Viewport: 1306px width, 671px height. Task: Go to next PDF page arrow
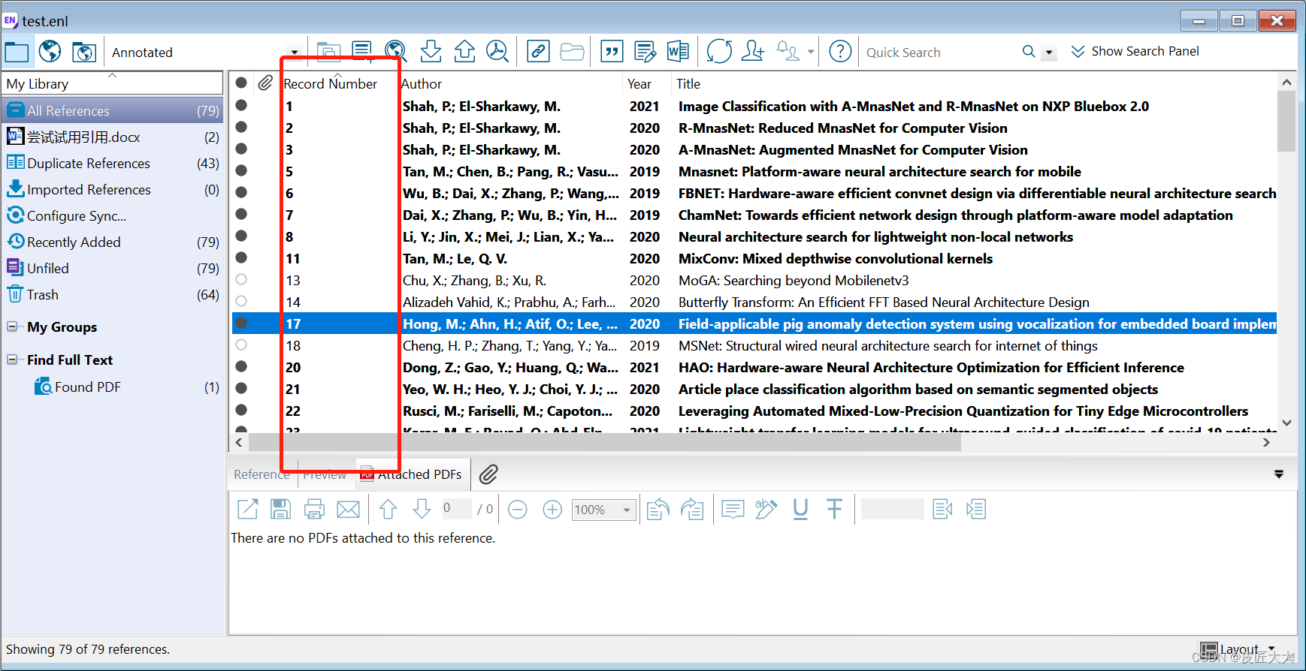(422, 509)
